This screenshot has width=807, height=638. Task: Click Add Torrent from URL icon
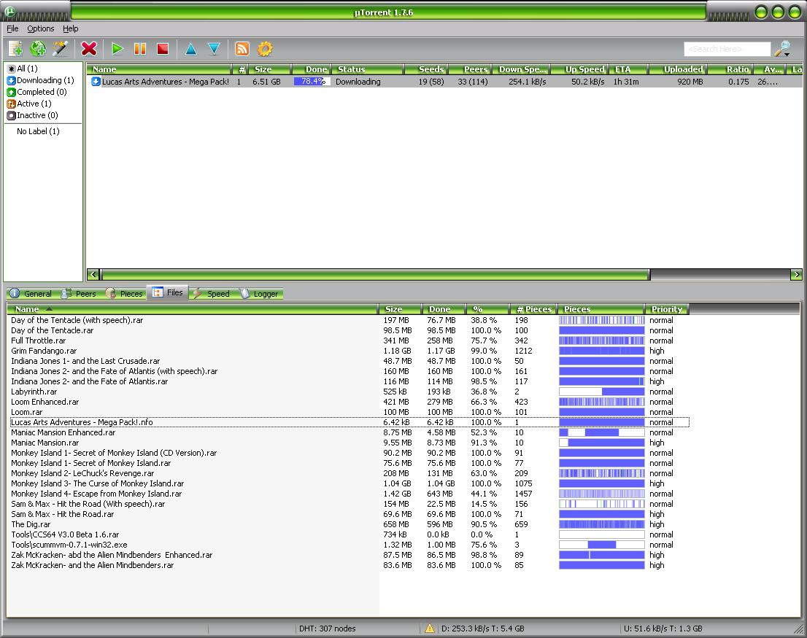click(x=37, y=49)
